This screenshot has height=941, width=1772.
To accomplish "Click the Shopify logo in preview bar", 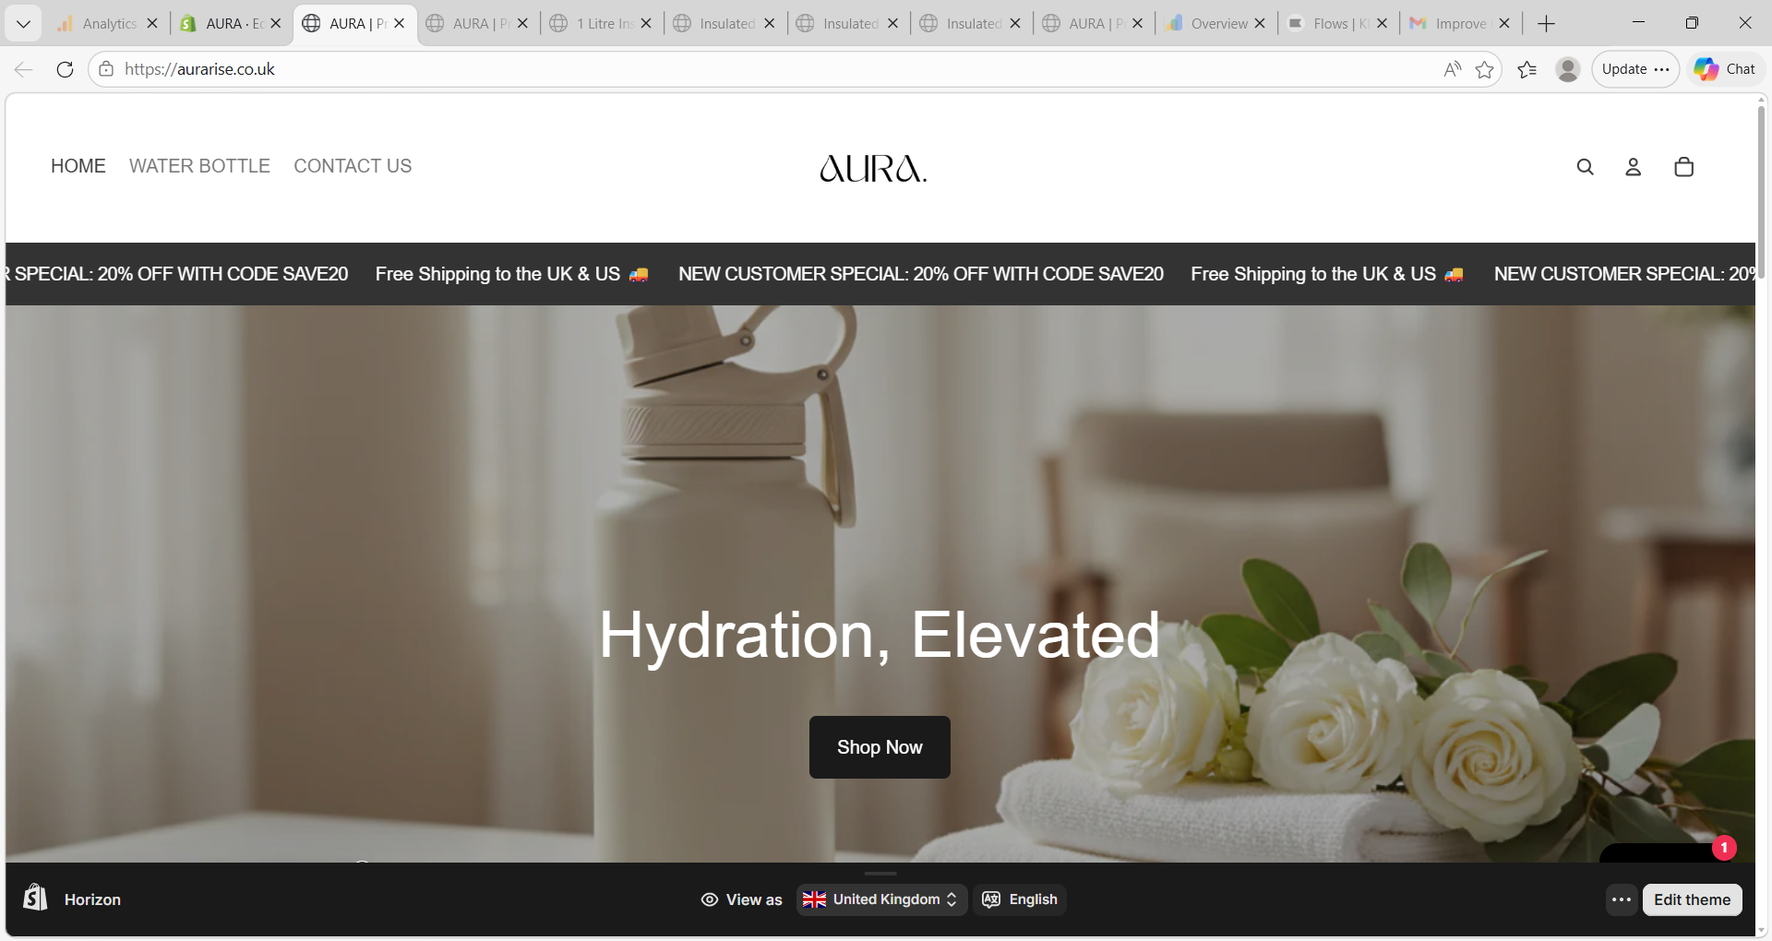I will click(x=35, y=898).
